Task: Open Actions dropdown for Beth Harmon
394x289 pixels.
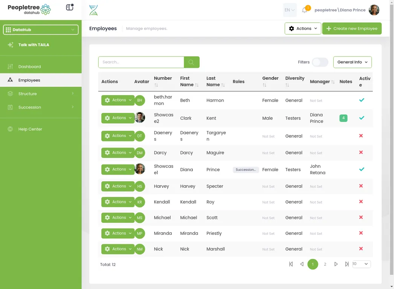Action: 118,100
